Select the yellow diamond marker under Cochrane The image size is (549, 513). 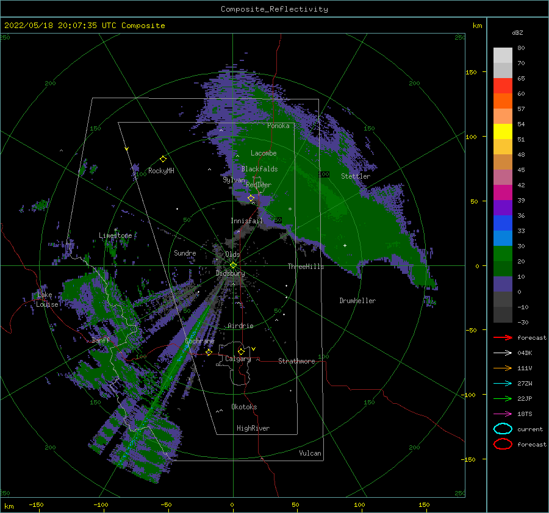point(209,352)
